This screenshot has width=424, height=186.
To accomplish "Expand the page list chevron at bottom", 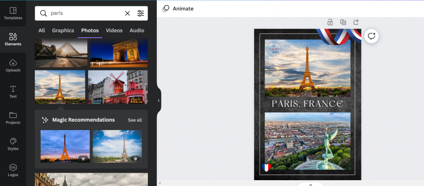I will coord(310,184).
